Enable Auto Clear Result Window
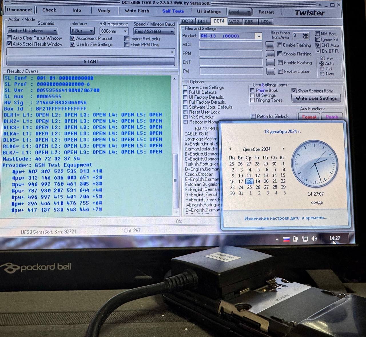This screenshot has height=337, width=366. pos(9,38)
